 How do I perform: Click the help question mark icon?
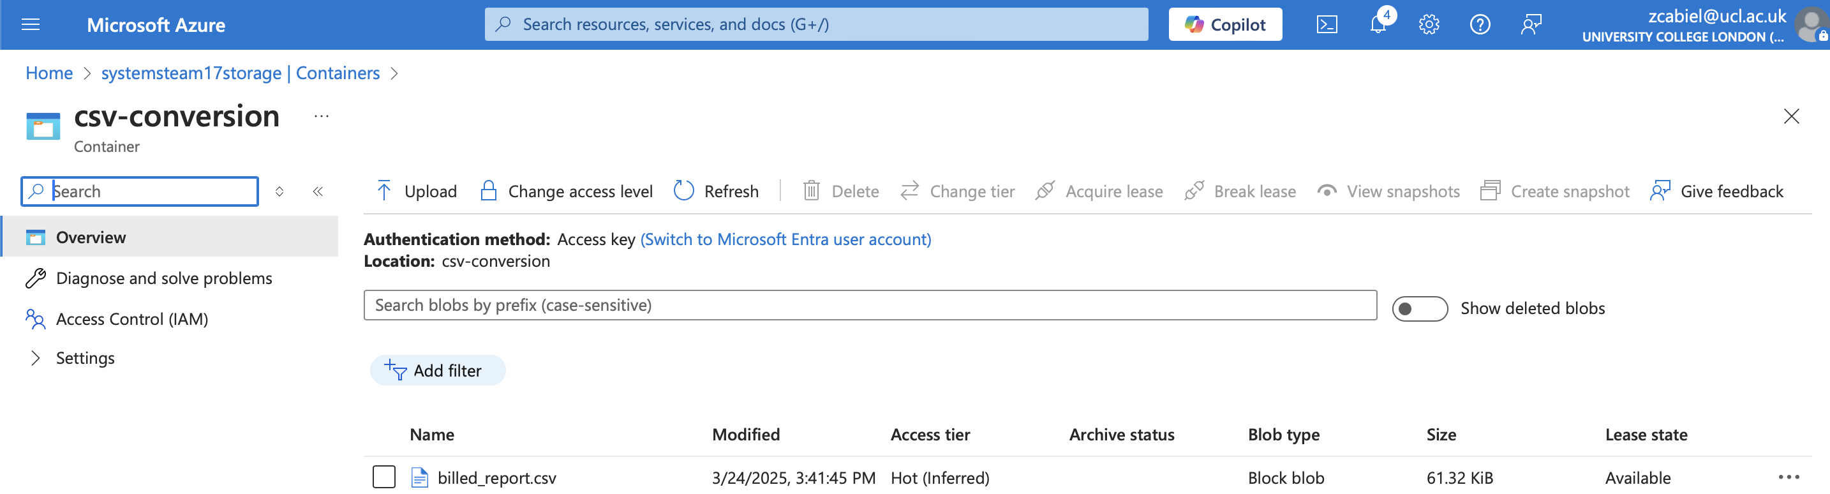[1480, 25]
